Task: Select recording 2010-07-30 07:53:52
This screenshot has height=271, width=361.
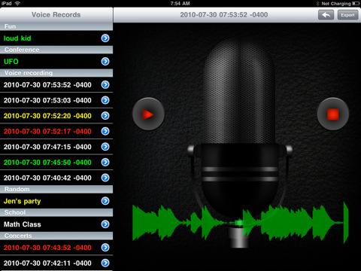Action: [x=56, y=84]
